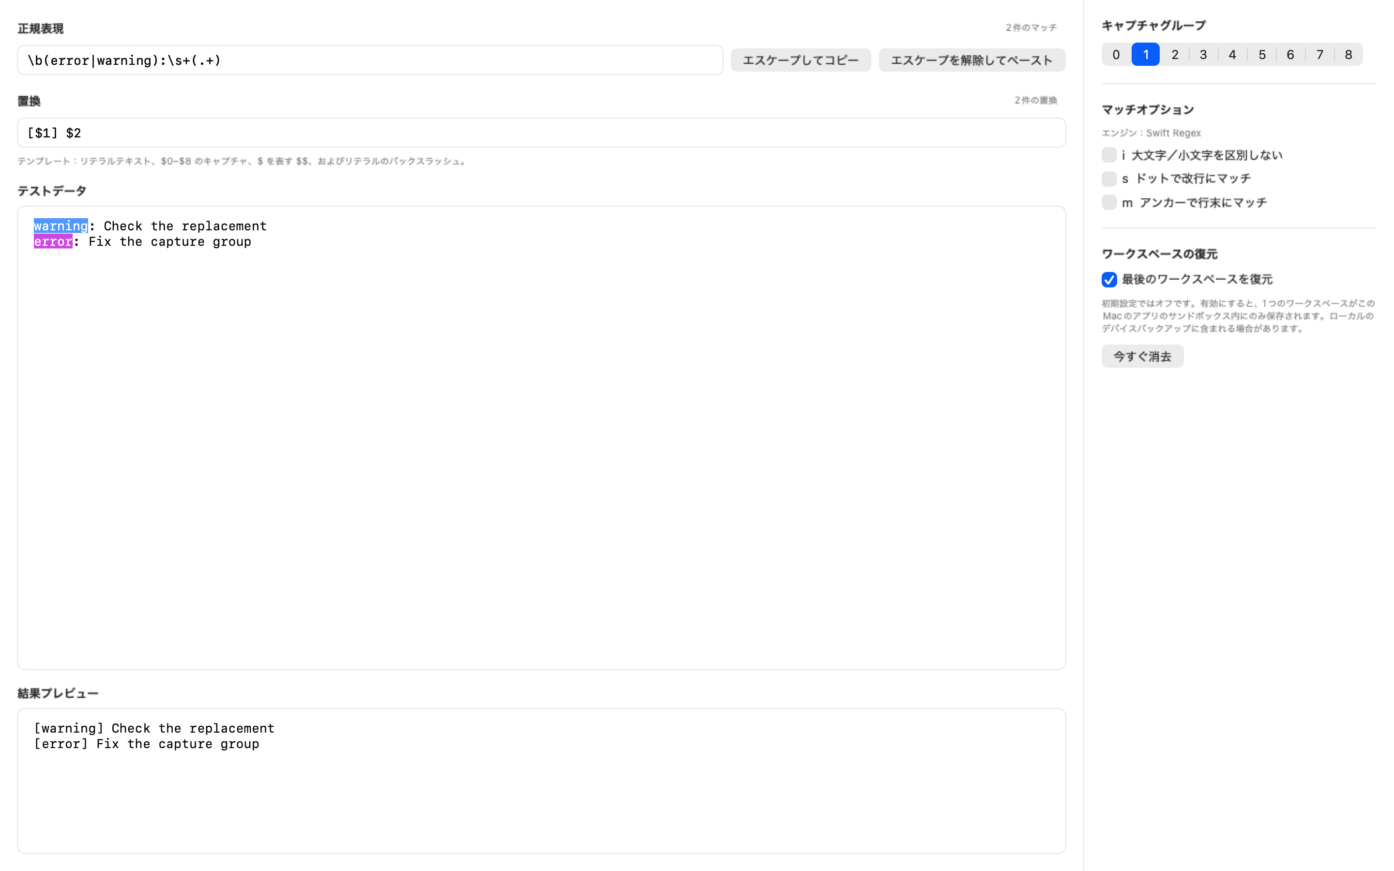Click the 置換 section heading
The image size is (1394, 871).
click(x=29, y=101)
